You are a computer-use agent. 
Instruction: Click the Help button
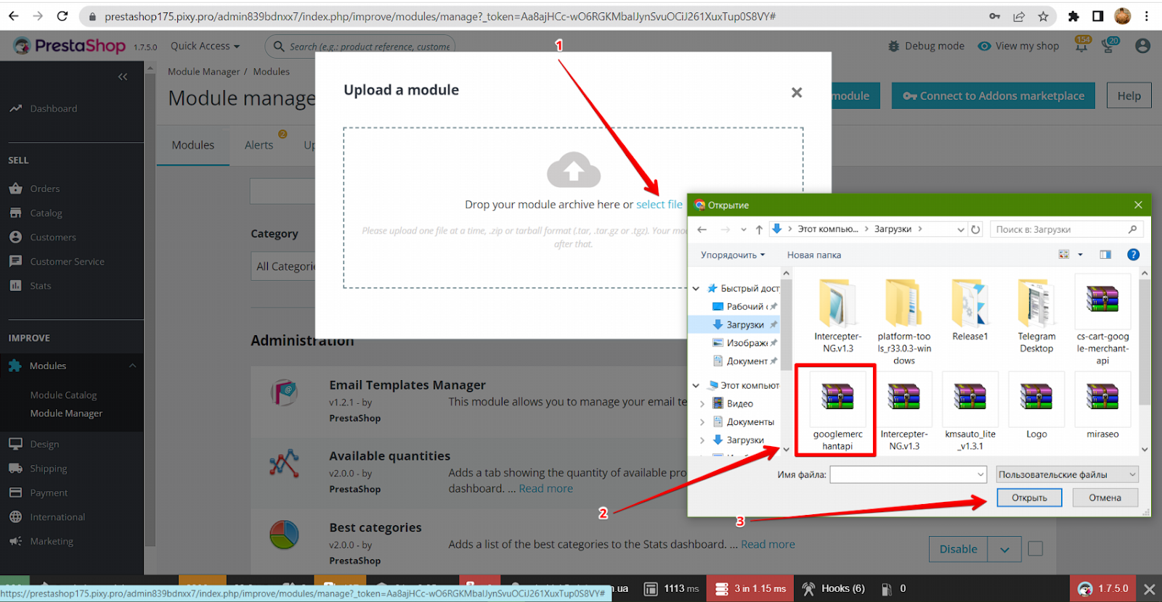pos(1129,96)
